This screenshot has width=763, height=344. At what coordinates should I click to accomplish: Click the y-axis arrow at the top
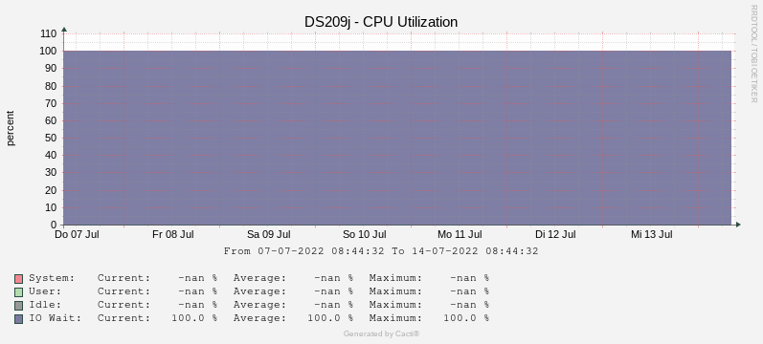click(64, 30)
